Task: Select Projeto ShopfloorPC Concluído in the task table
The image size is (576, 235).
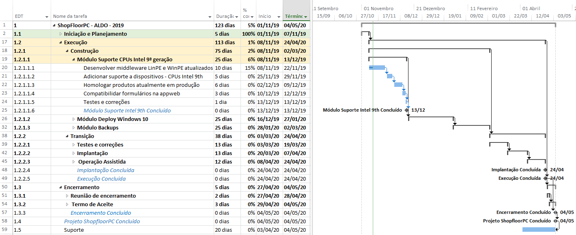Action: (102, 222)
